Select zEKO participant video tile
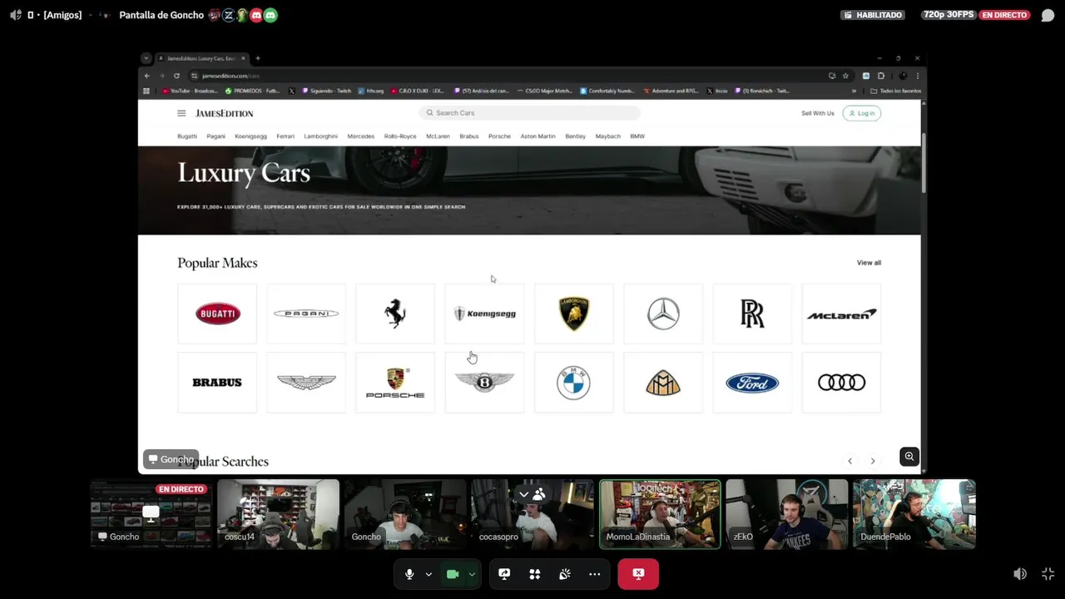The height and width of the screenshot is (599, 1065). (787, 514)
